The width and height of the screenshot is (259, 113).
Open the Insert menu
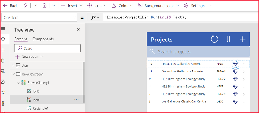click(72, 6)
